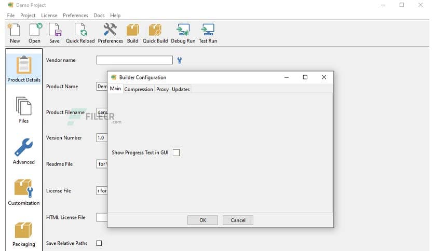The height and width of the screenshot is (251, 434).
Task: Switch to the Compression tab
Action: pos(139,89)
